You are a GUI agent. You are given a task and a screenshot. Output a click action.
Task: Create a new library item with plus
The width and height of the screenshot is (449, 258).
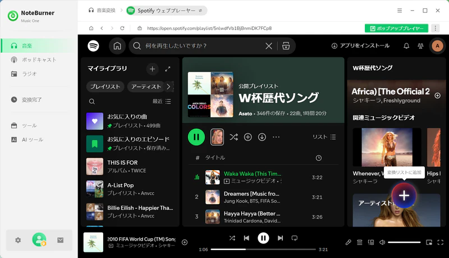pos(152,69)
